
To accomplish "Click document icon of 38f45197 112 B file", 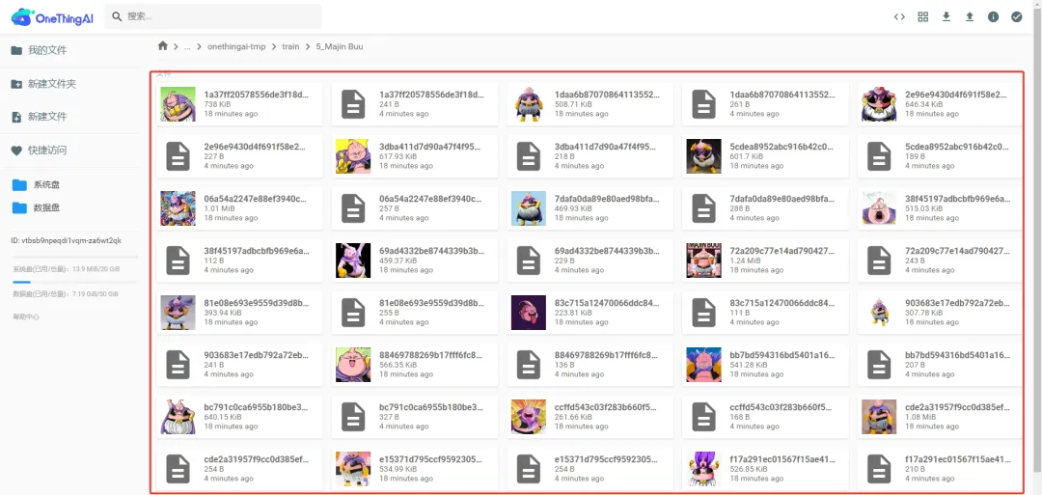I will [x=178, y=261].
